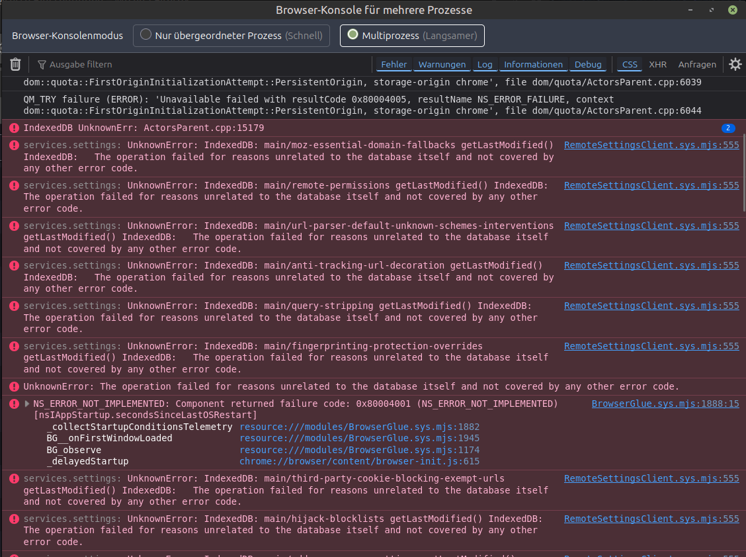Open RemoteSettingsClient.sys.mjs:555 link for anti-tracking-url-decoration
746x557 pixels.
pyautogui.click(x=651, y=266)
